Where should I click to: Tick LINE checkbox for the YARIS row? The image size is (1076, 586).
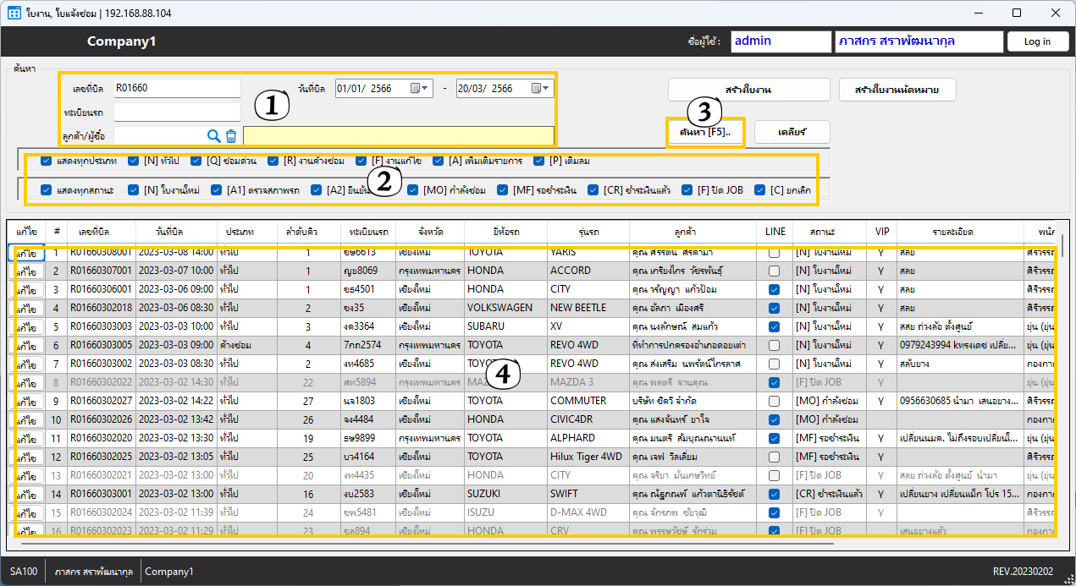[774, 252]
